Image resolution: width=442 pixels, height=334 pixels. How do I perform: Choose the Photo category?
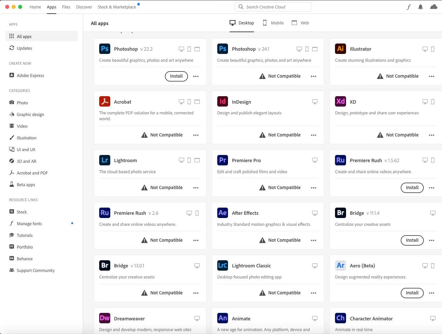pos(42,103)
